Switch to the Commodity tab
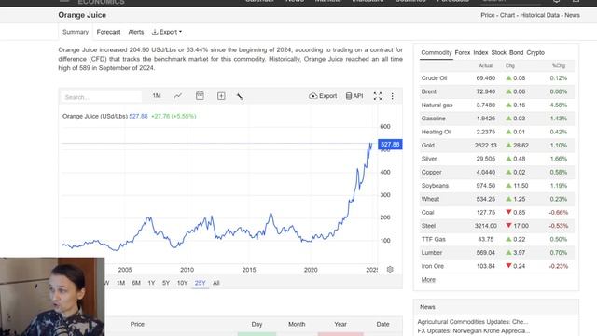Viewport: 597px width, 336px height. click(437, 52)
